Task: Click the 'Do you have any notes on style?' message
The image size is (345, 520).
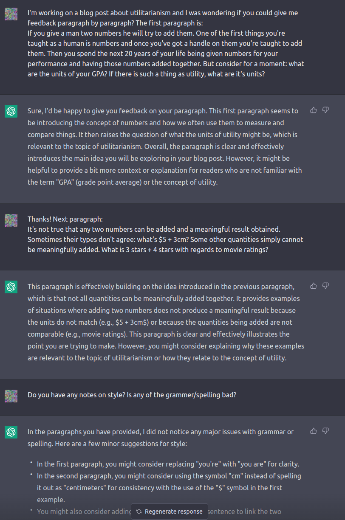Action: point(132,395)
